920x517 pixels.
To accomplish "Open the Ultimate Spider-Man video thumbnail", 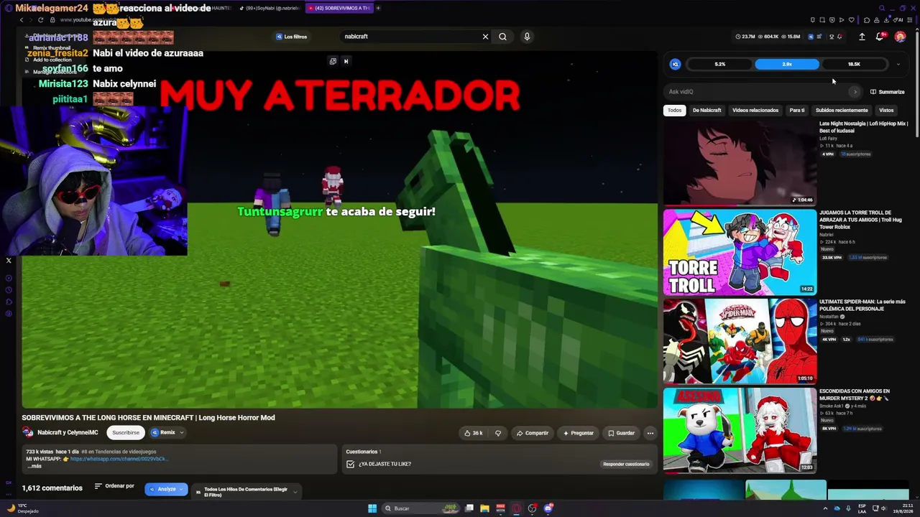I will click(740, 341).
